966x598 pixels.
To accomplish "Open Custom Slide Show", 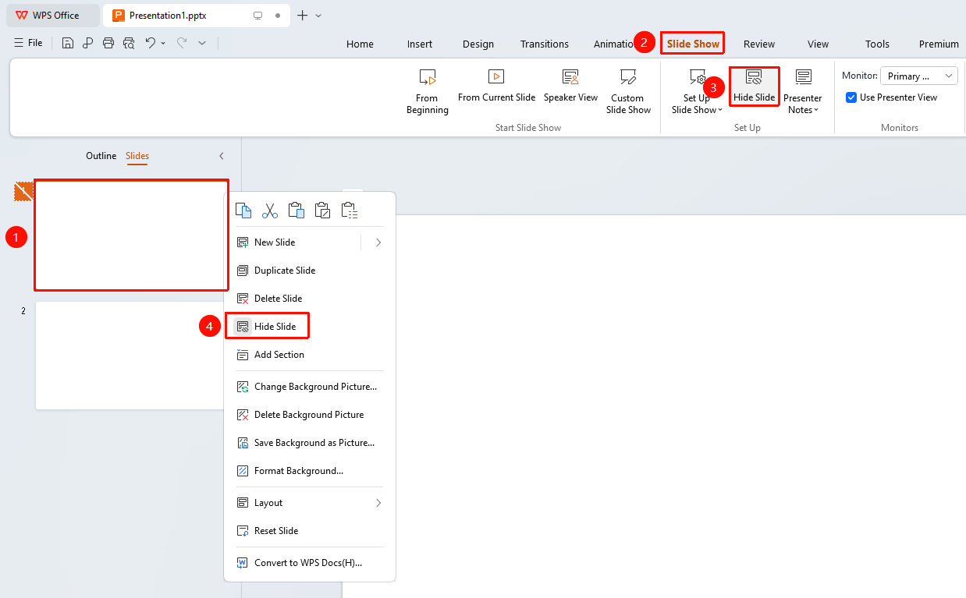I will click(x=628, y=92).
